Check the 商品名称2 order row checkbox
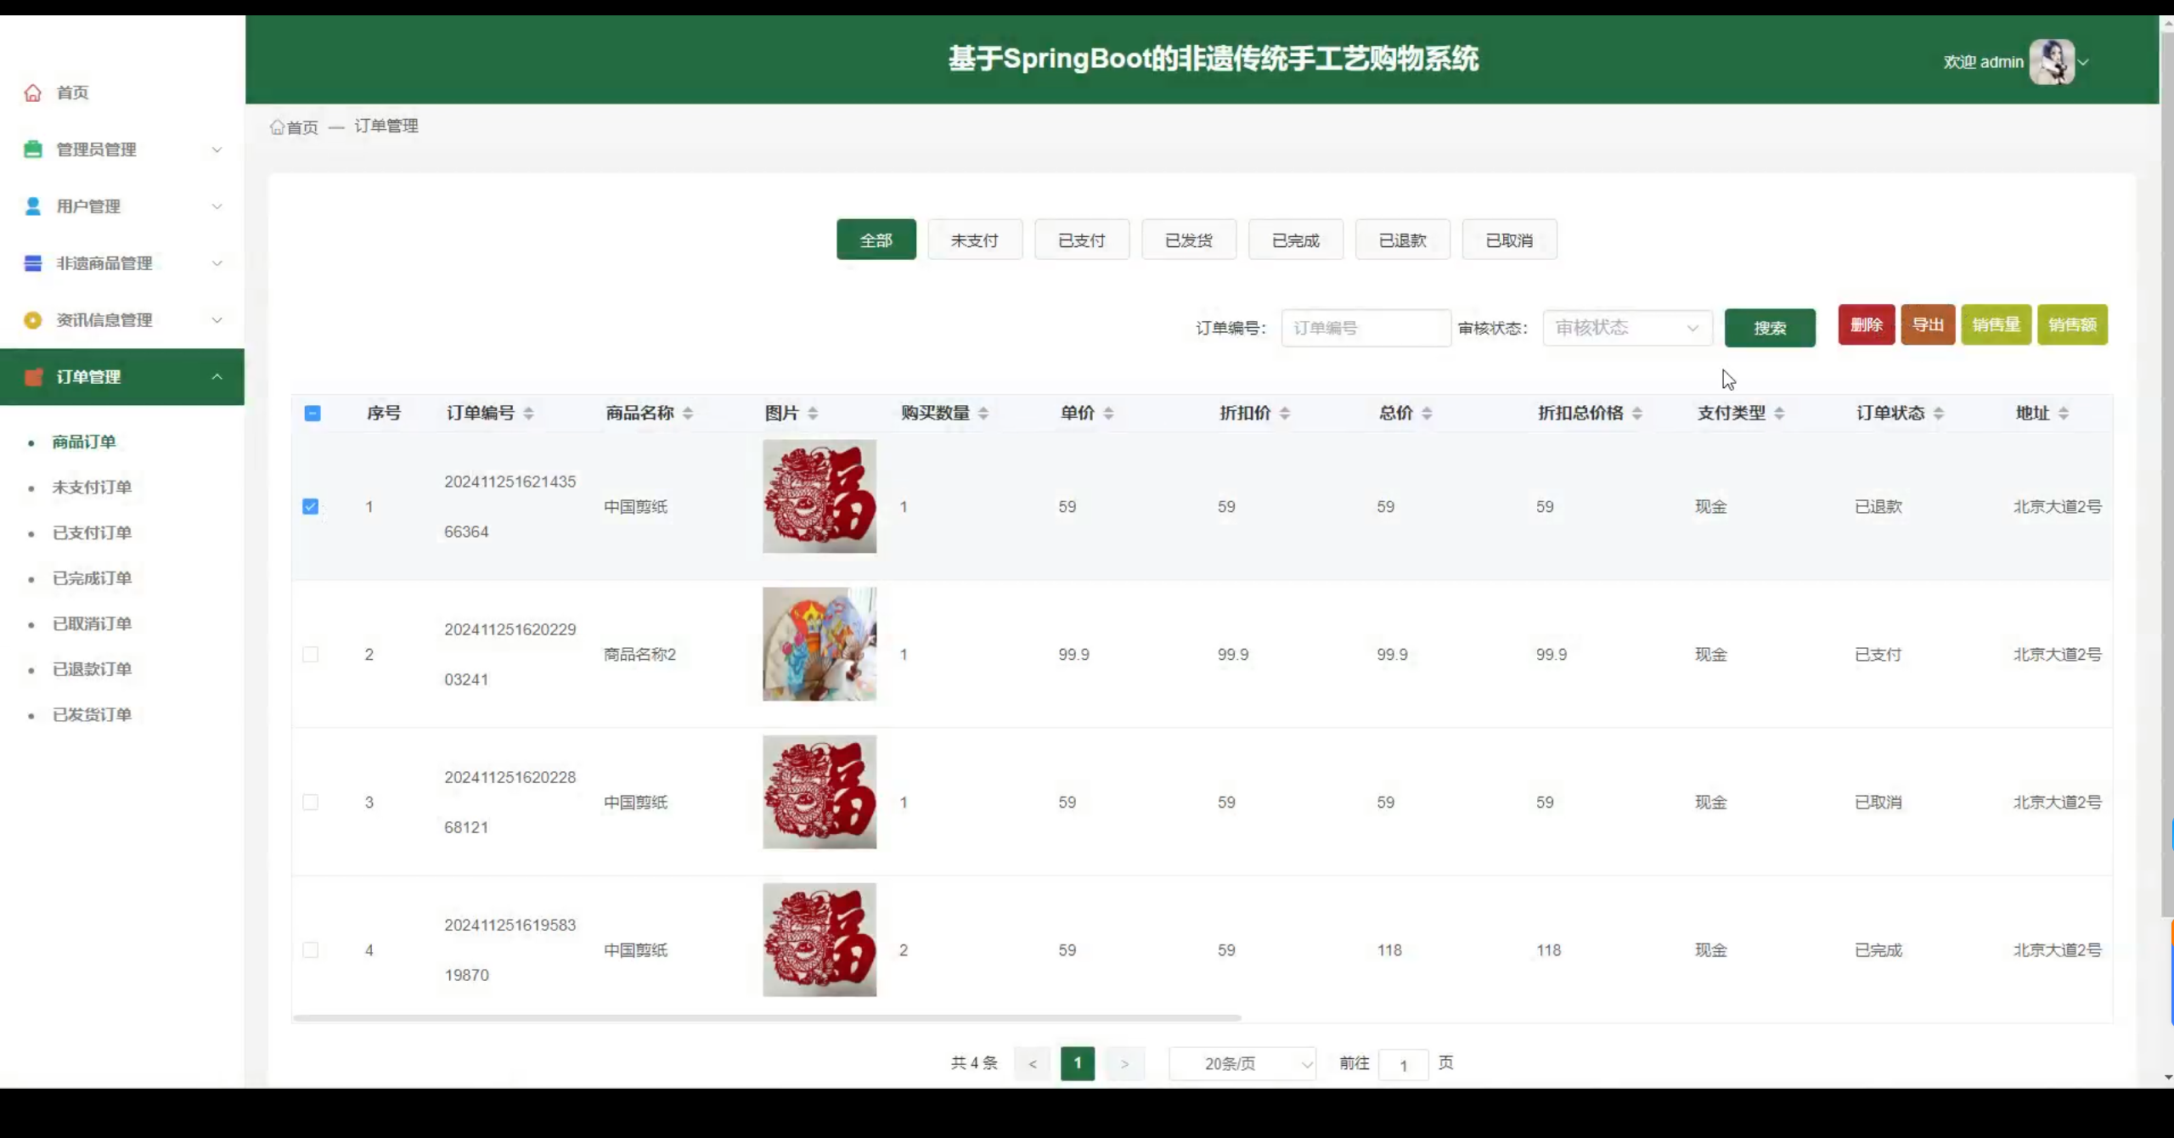The image size is (2174, 1138). pos(311,655)
